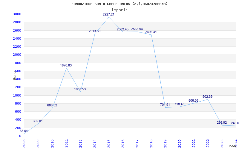Click the x-axis year 2008
This screenshot has height=149, width=239.
[x=24, y=144]
